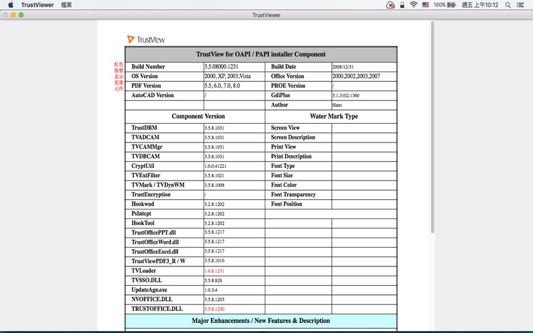Click the lock icon in menu bar
The image size is (533, 333).
(402, 5)
